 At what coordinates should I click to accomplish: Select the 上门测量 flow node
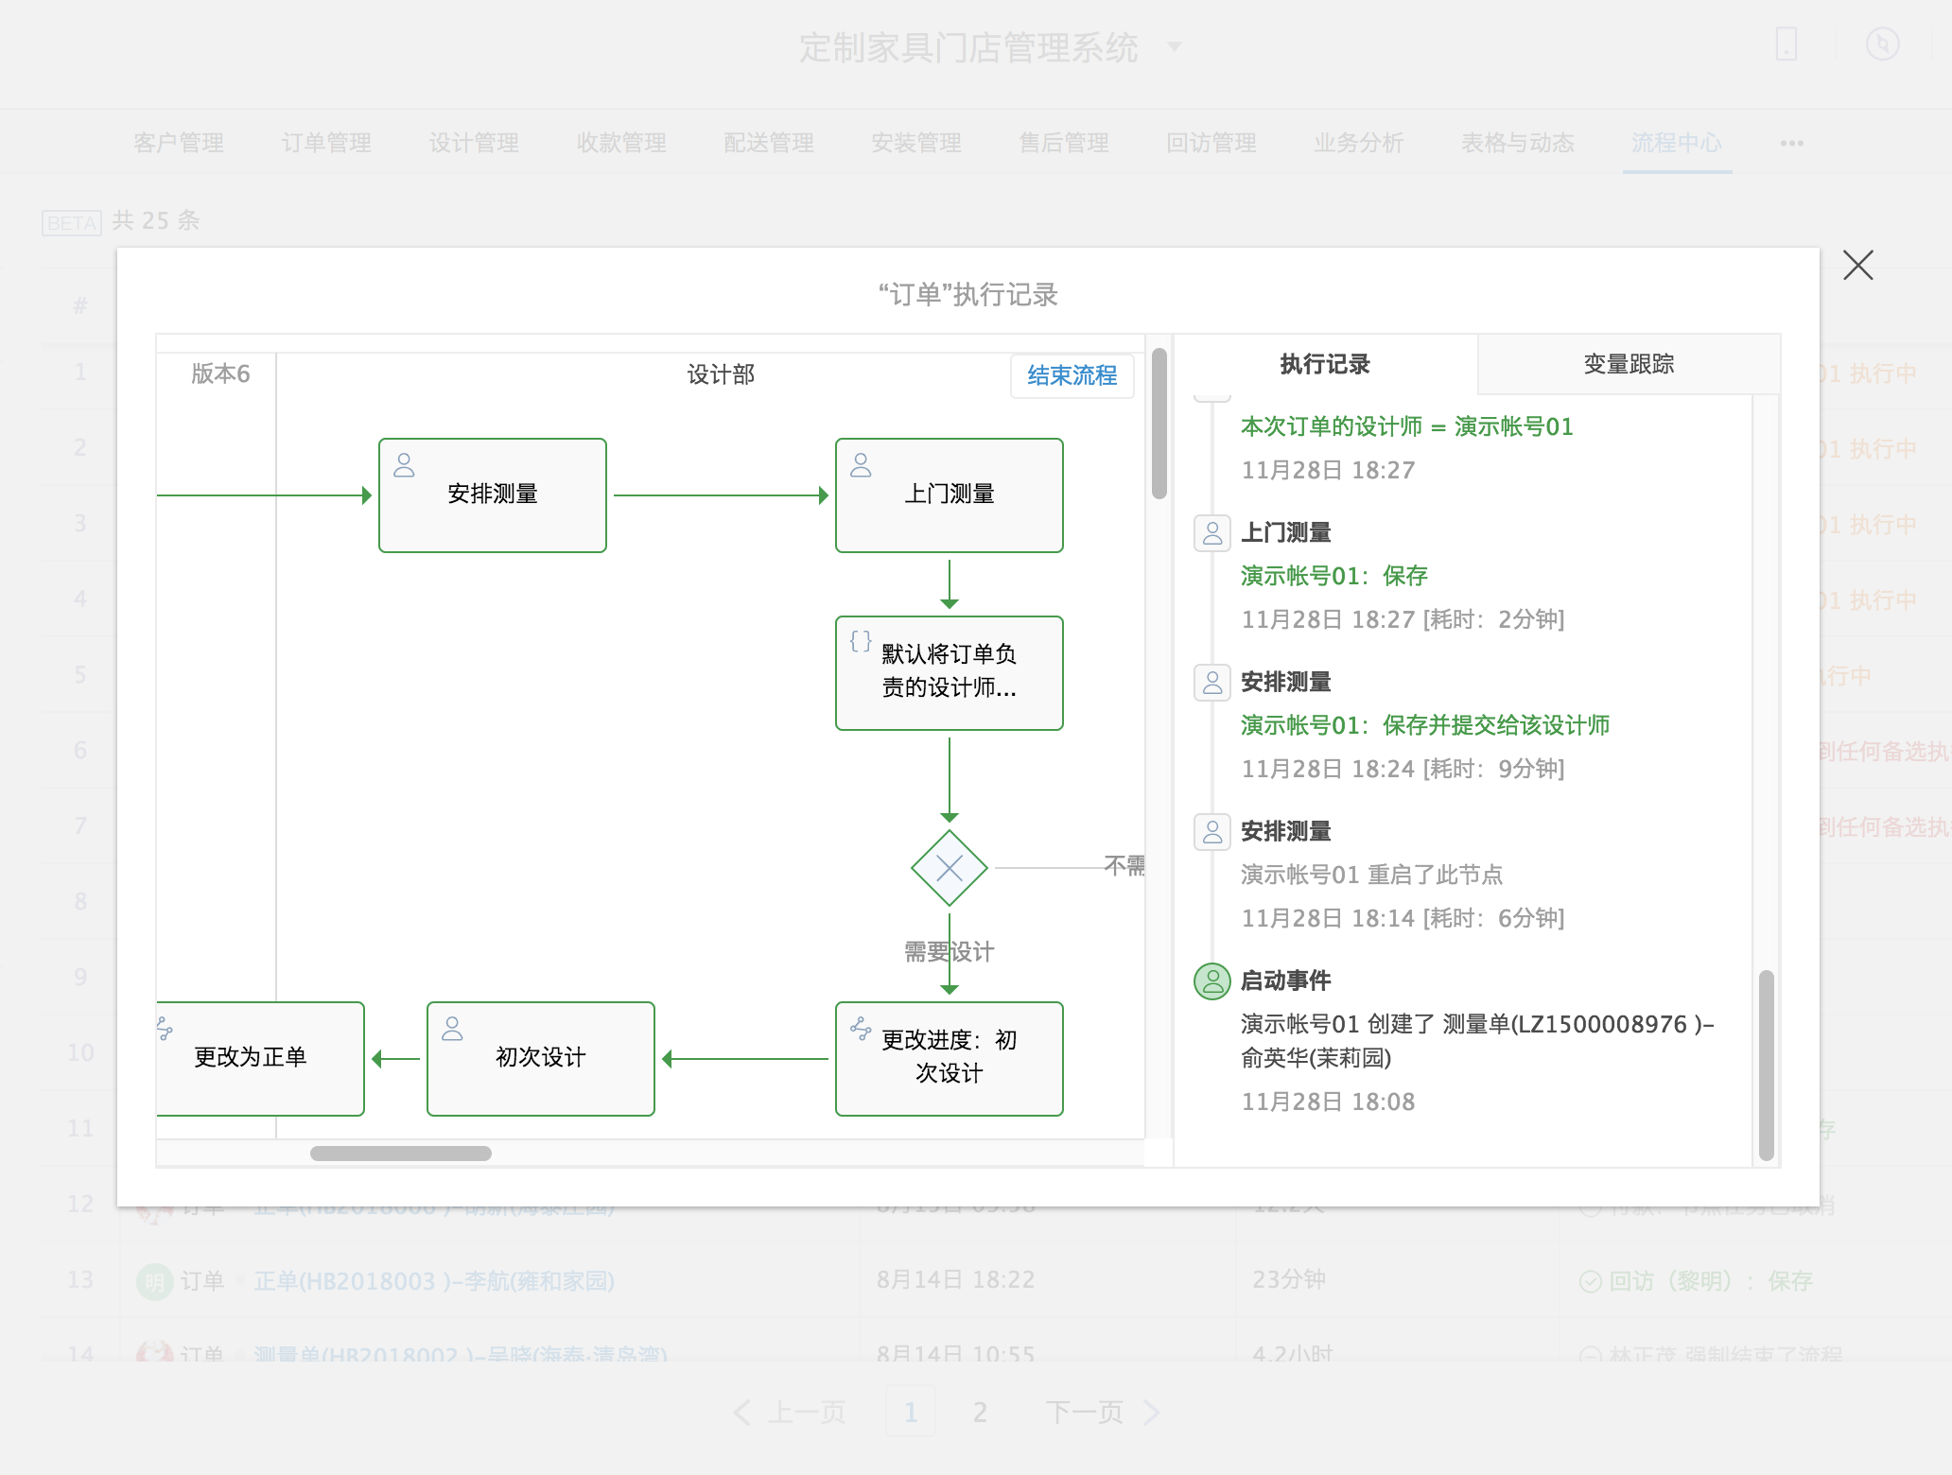point(950,495)
